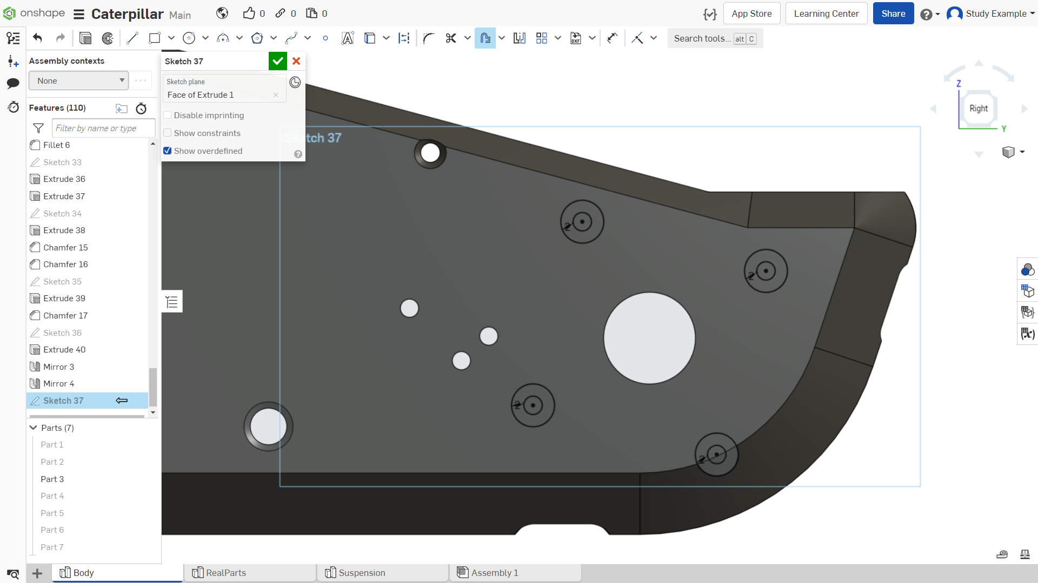Enable the Disable imprinting checkbox
Image resolution: width=1038 pixels, height=583 pixels.
(168, 116)
